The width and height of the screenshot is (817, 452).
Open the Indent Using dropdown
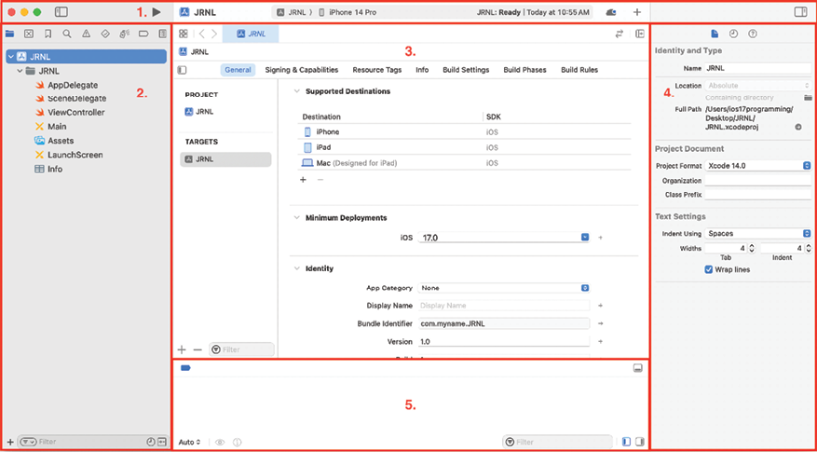point(757,234)
